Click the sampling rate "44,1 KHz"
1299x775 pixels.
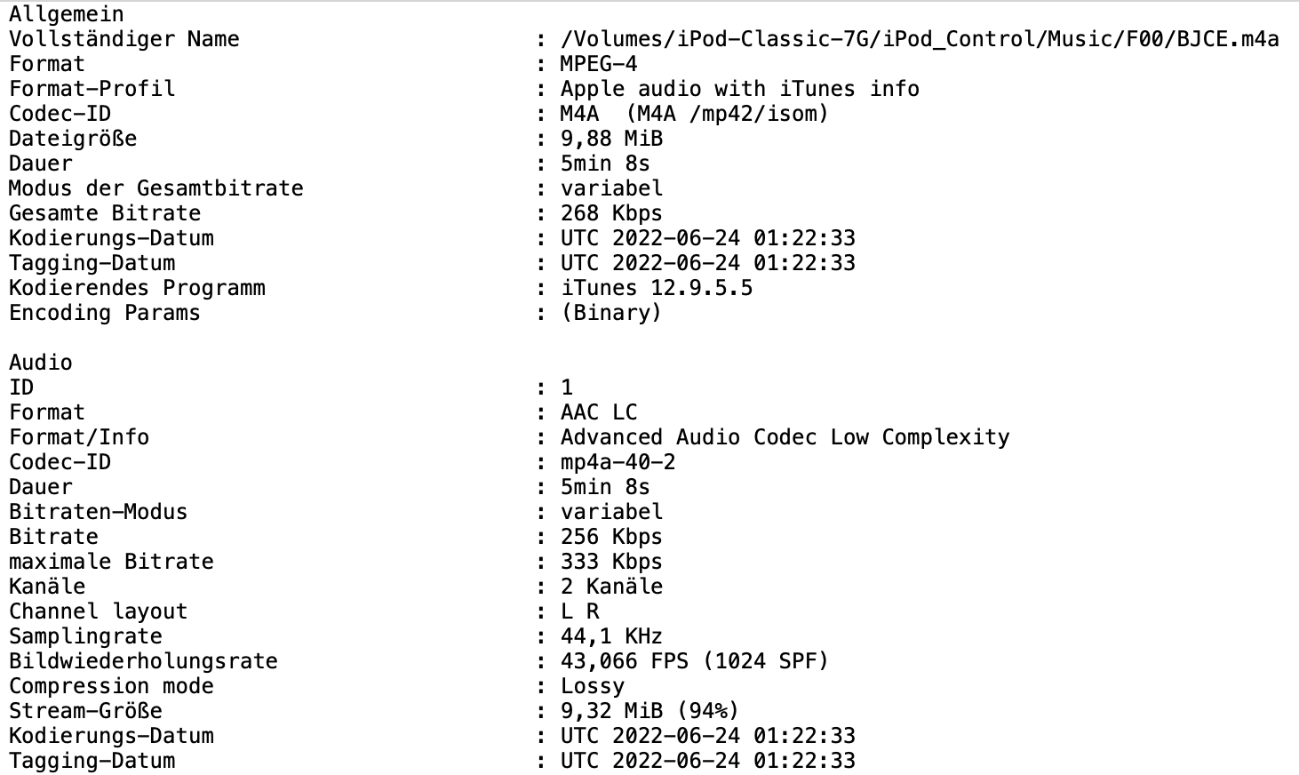click(611, 636)
